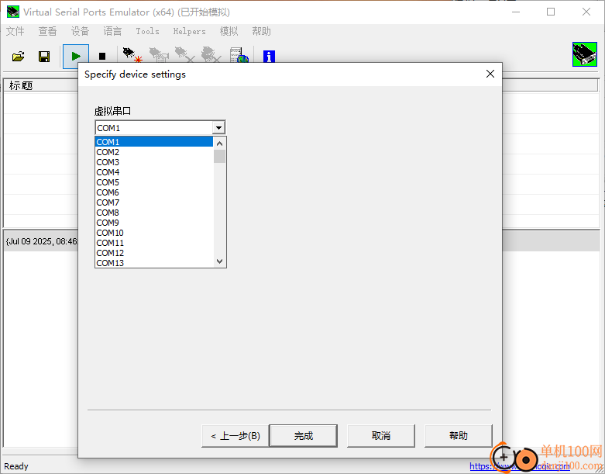Screen dimensions: 605x474
Task: Click the reinitialize device toolbar icon
Action: [159, 55]
